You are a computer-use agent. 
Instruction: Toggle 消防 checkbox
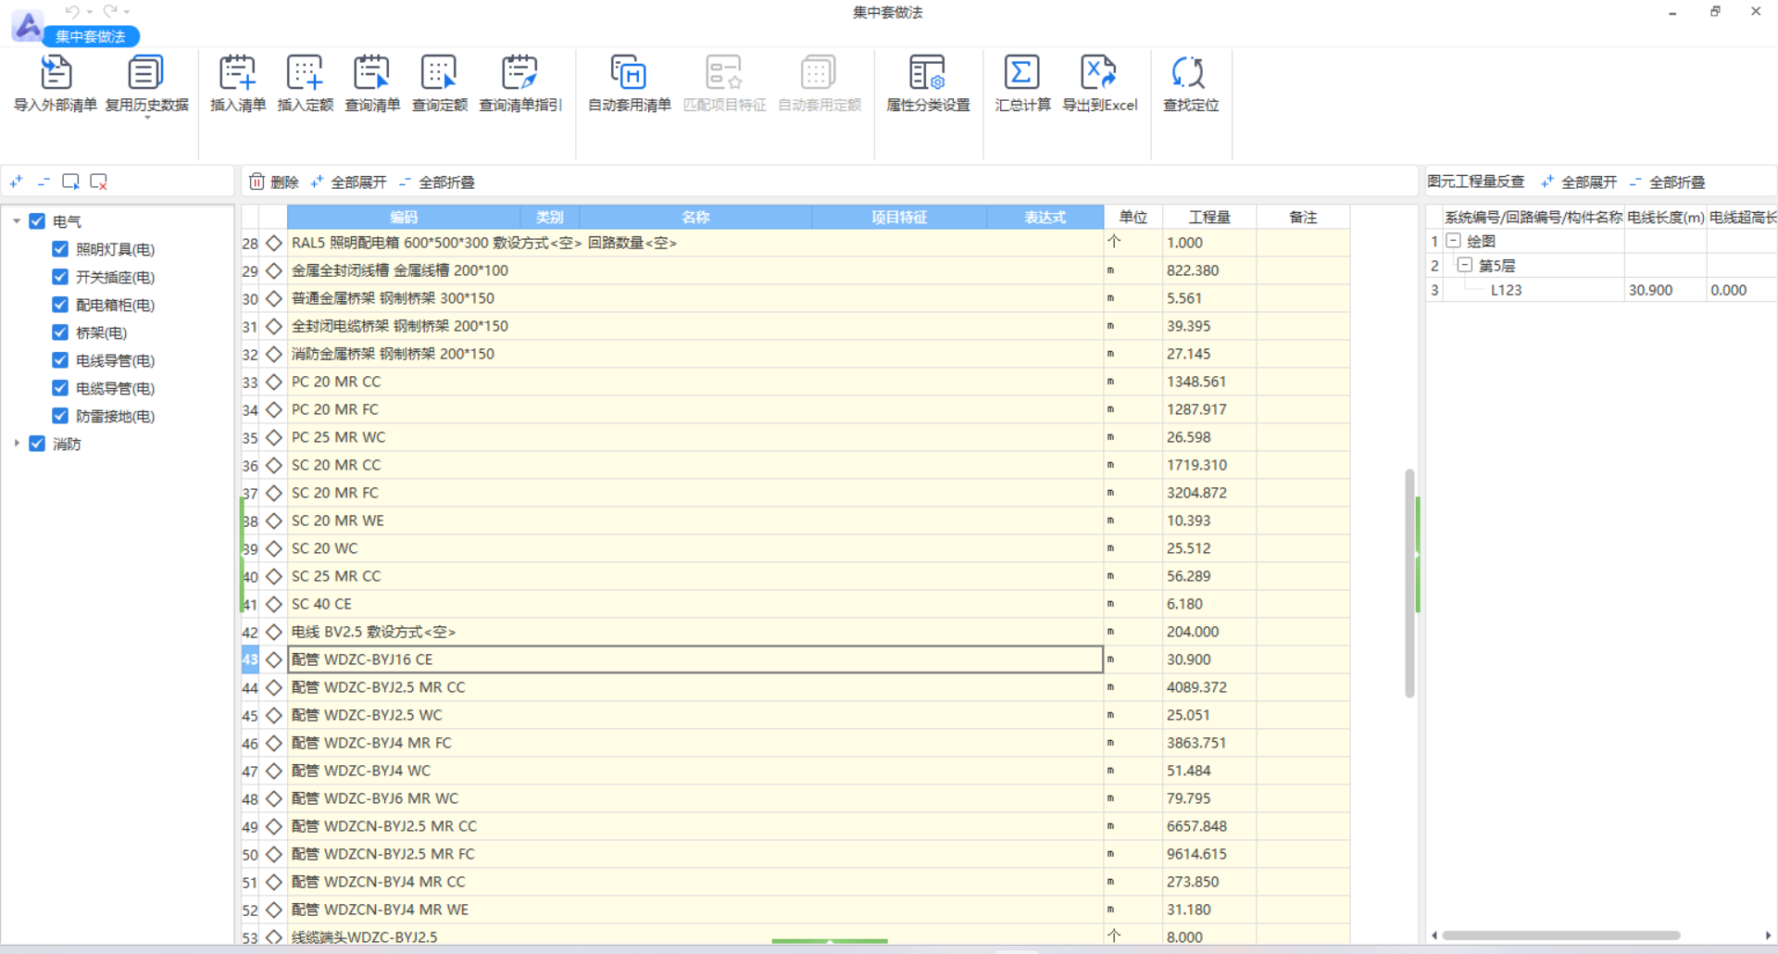pyautogui.click(x=37, y=444)
